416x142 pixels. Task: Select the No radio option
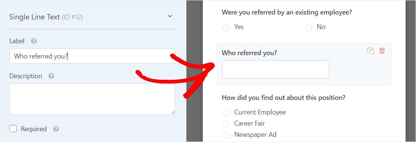(x=309, y=27)
